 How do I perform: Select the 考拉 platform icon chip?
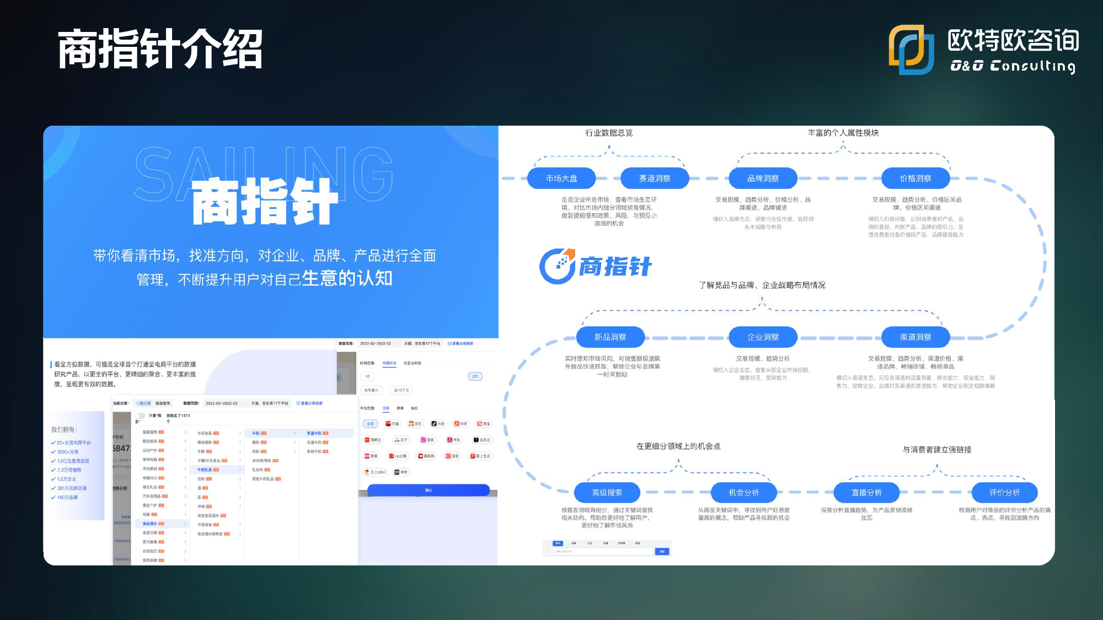[454, 440]
